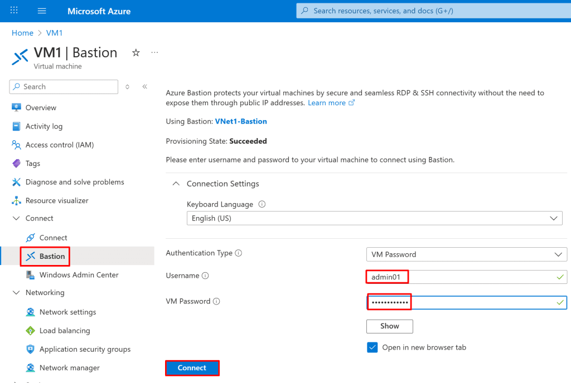Uncheck Open in new browser tab
The width and height of the screenshot is (571, 383).
[372, 347]
